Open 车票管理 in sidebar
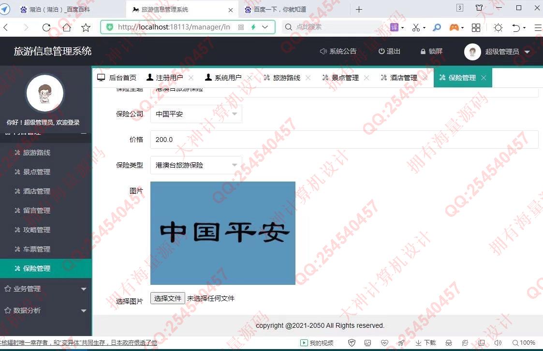 pyautogui.click(x=46, y=249)
